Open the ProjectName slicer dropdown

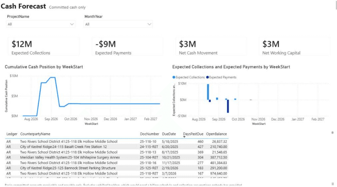point(41,24)
